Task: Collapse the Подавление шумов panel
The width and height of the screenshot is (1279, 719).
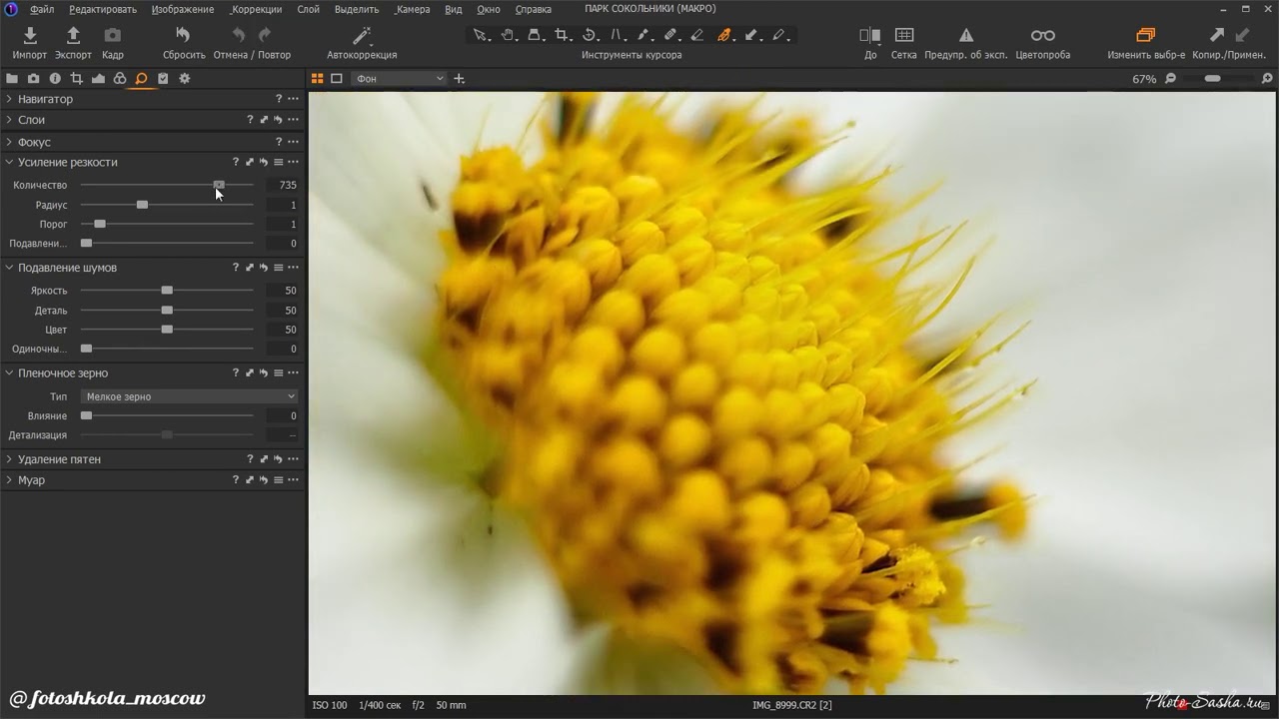Action: click(x=9, y=268)
